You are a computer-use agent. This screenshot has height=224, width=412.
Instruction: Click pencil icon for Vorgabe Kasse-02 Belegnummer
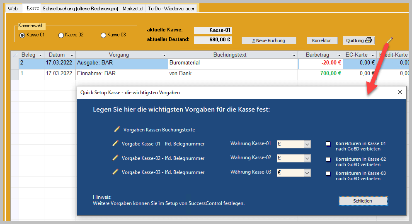coord(115,158)
